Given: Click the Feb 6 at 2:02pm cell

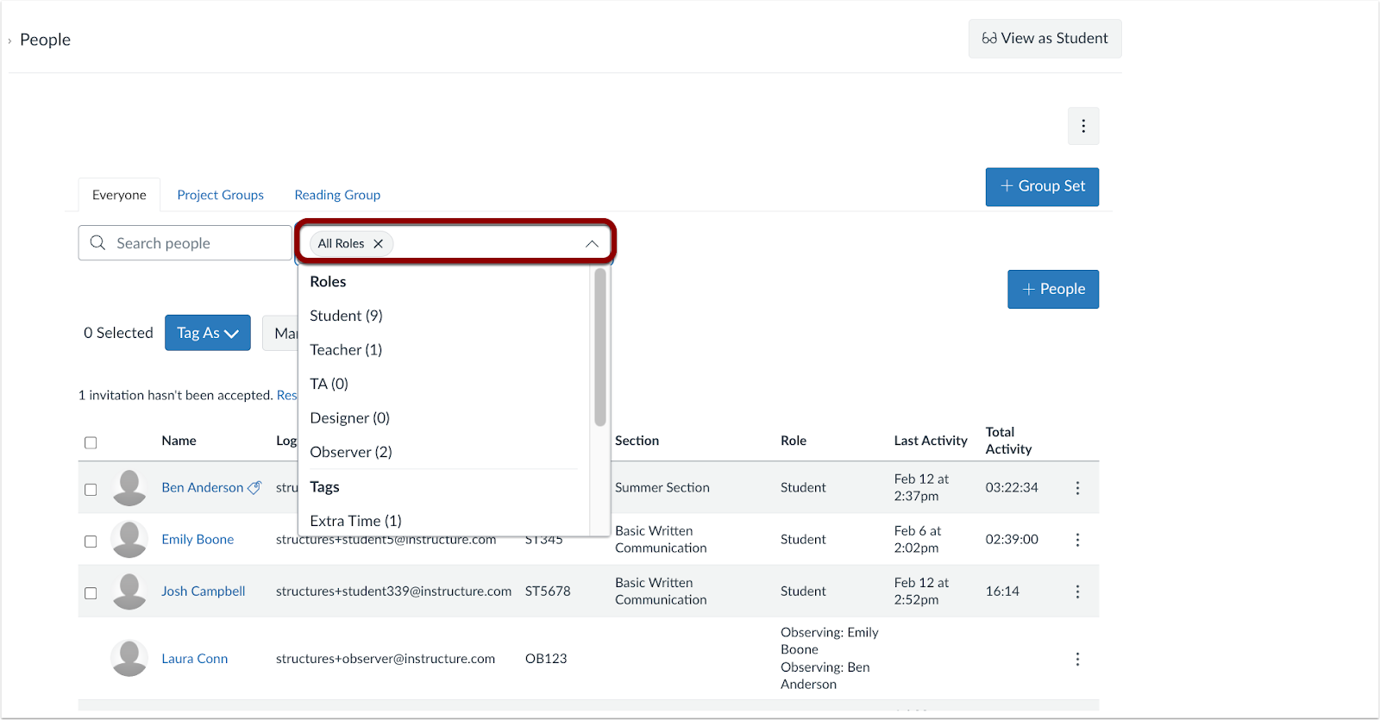Looking at the screenshot, I should click(918, 539).
